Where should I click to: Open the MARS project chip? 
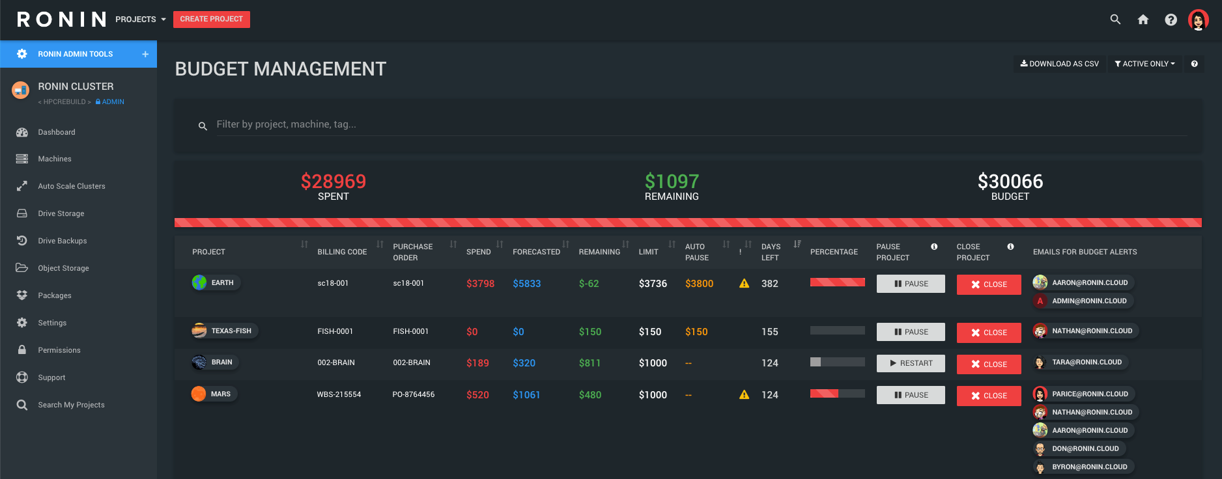coord(214,394)
